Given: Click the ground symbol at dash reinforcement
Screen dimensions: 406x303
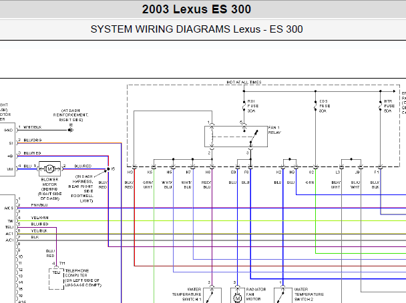Looking at the screenshot, I should coord(71,130).
